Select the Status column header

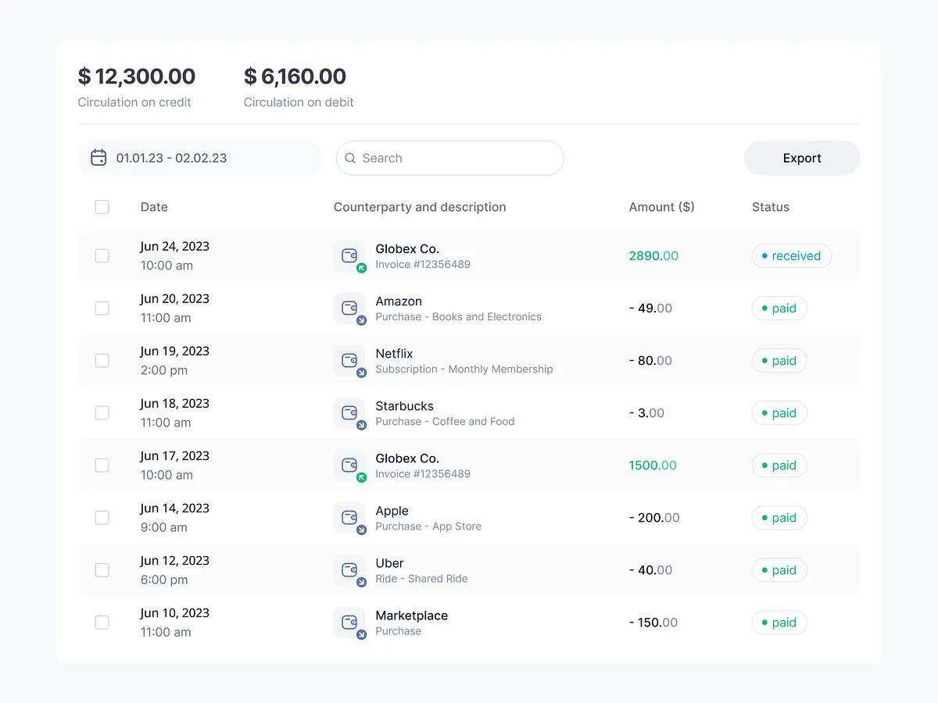click(770, 207)
